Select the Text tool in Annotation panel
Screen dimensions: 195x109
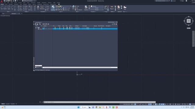[x=38, y=7]
